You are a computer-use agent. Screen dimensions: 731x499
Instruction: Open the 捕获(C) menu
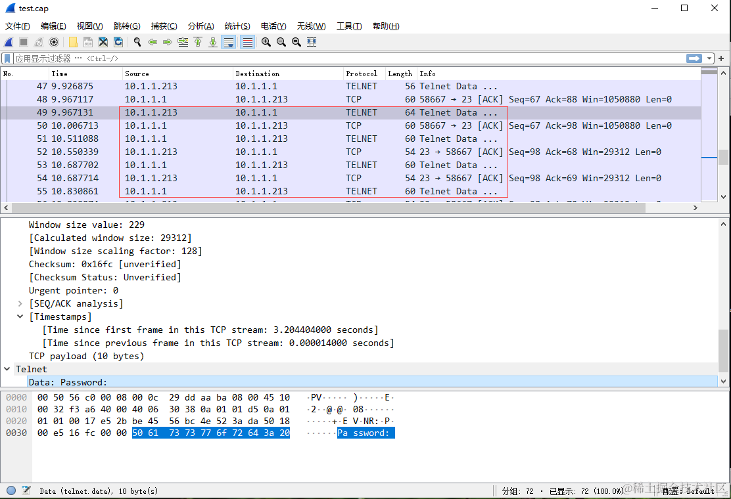coord(164,26)
